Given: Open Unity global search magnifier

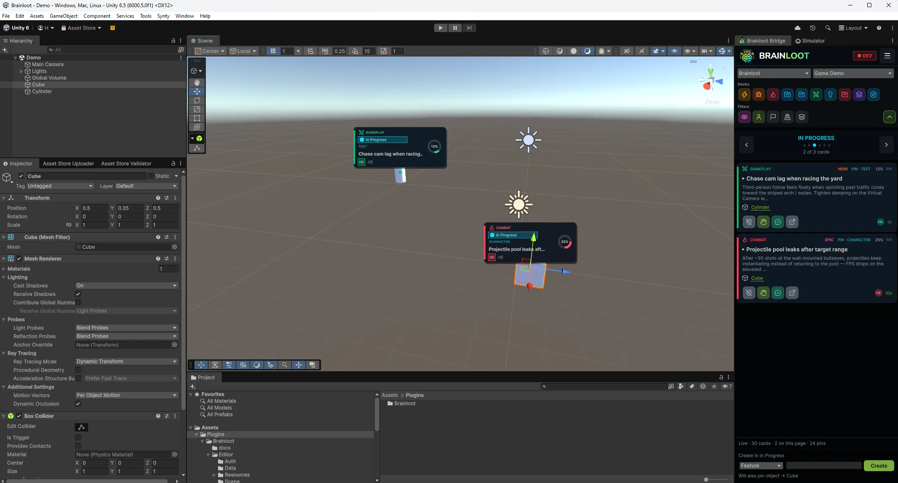Looking at the screenshot, I should point(828,28).
